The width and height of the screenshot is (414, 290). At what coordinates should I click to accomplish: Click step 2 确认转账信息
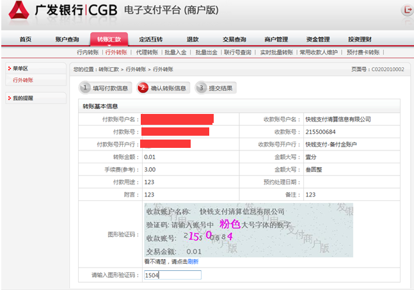click(x=163, y=88)
